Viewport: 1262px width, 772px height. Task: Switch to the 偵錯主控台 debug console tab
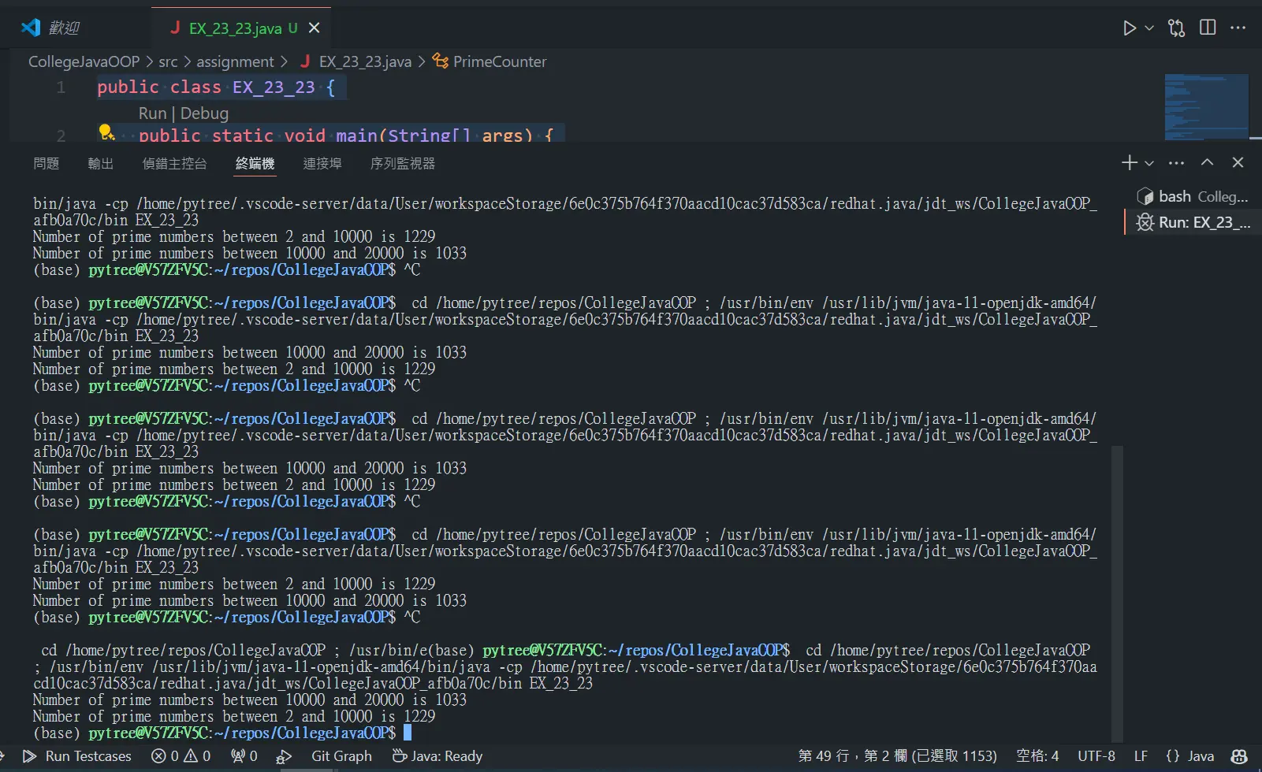[x=174, y=163]
